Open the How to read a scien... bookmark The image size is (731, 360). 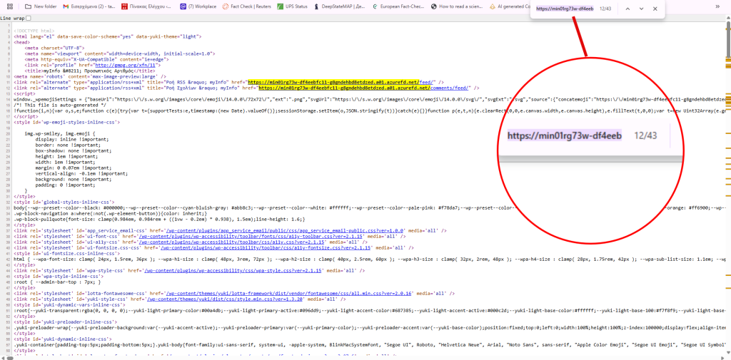pyautogui.click(x=458, y=6)
